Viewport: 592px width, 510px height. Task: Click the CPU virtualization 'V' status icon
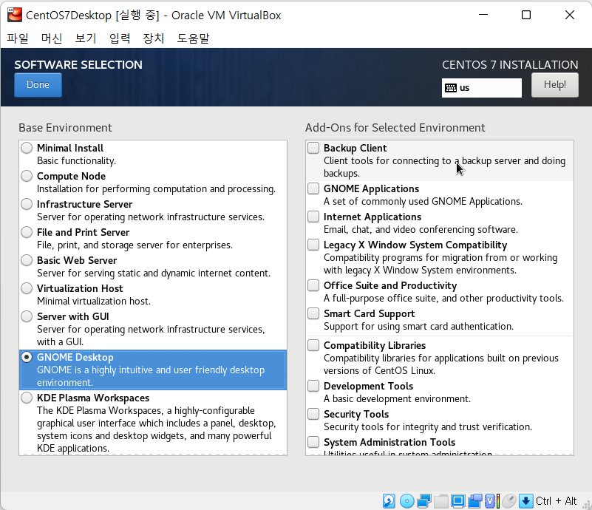coord(490,501)
